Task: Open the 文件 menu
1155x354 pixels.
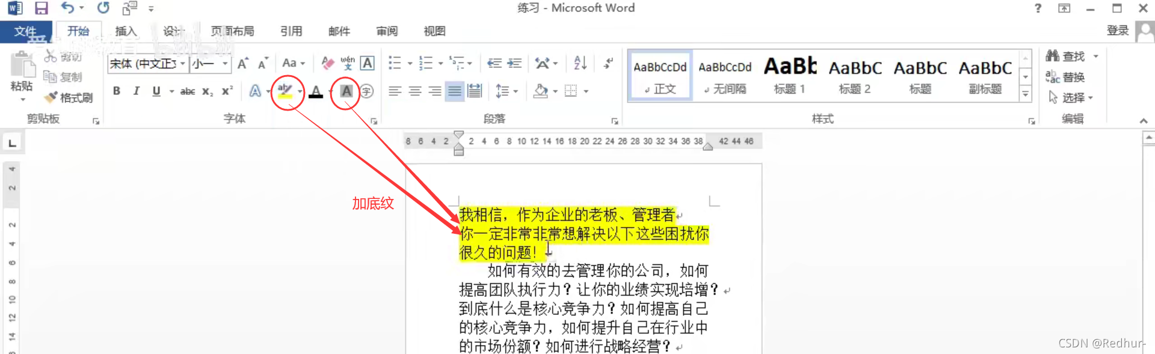Action: coord(25,31)
